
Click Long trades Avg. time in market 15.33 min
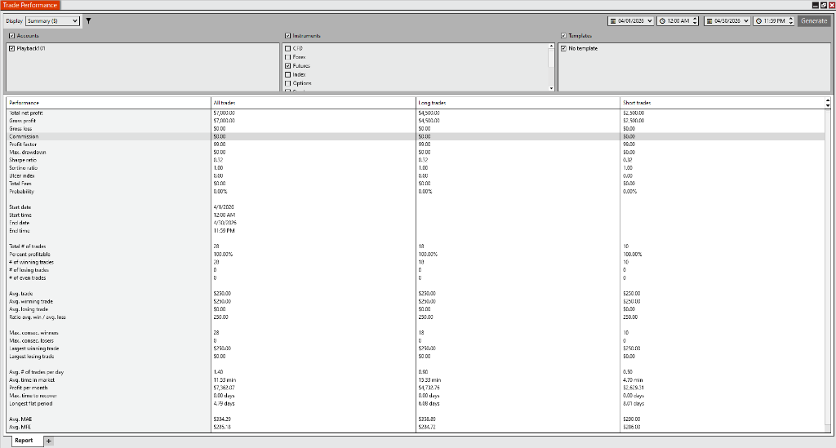point(429,379)
